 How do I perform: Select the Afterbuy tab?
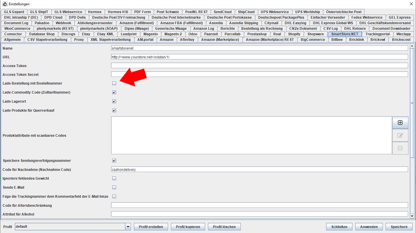187,40
